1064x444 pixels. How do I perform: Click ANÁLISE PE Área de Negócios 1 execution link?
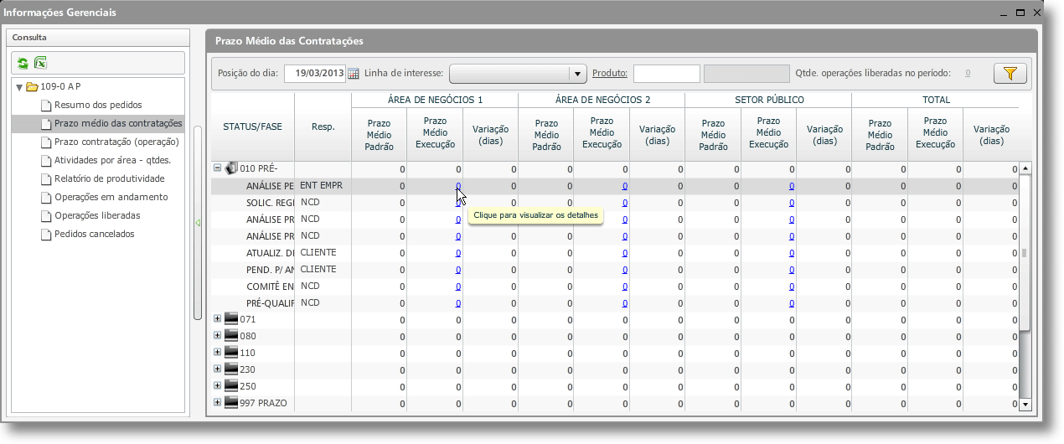458,186
